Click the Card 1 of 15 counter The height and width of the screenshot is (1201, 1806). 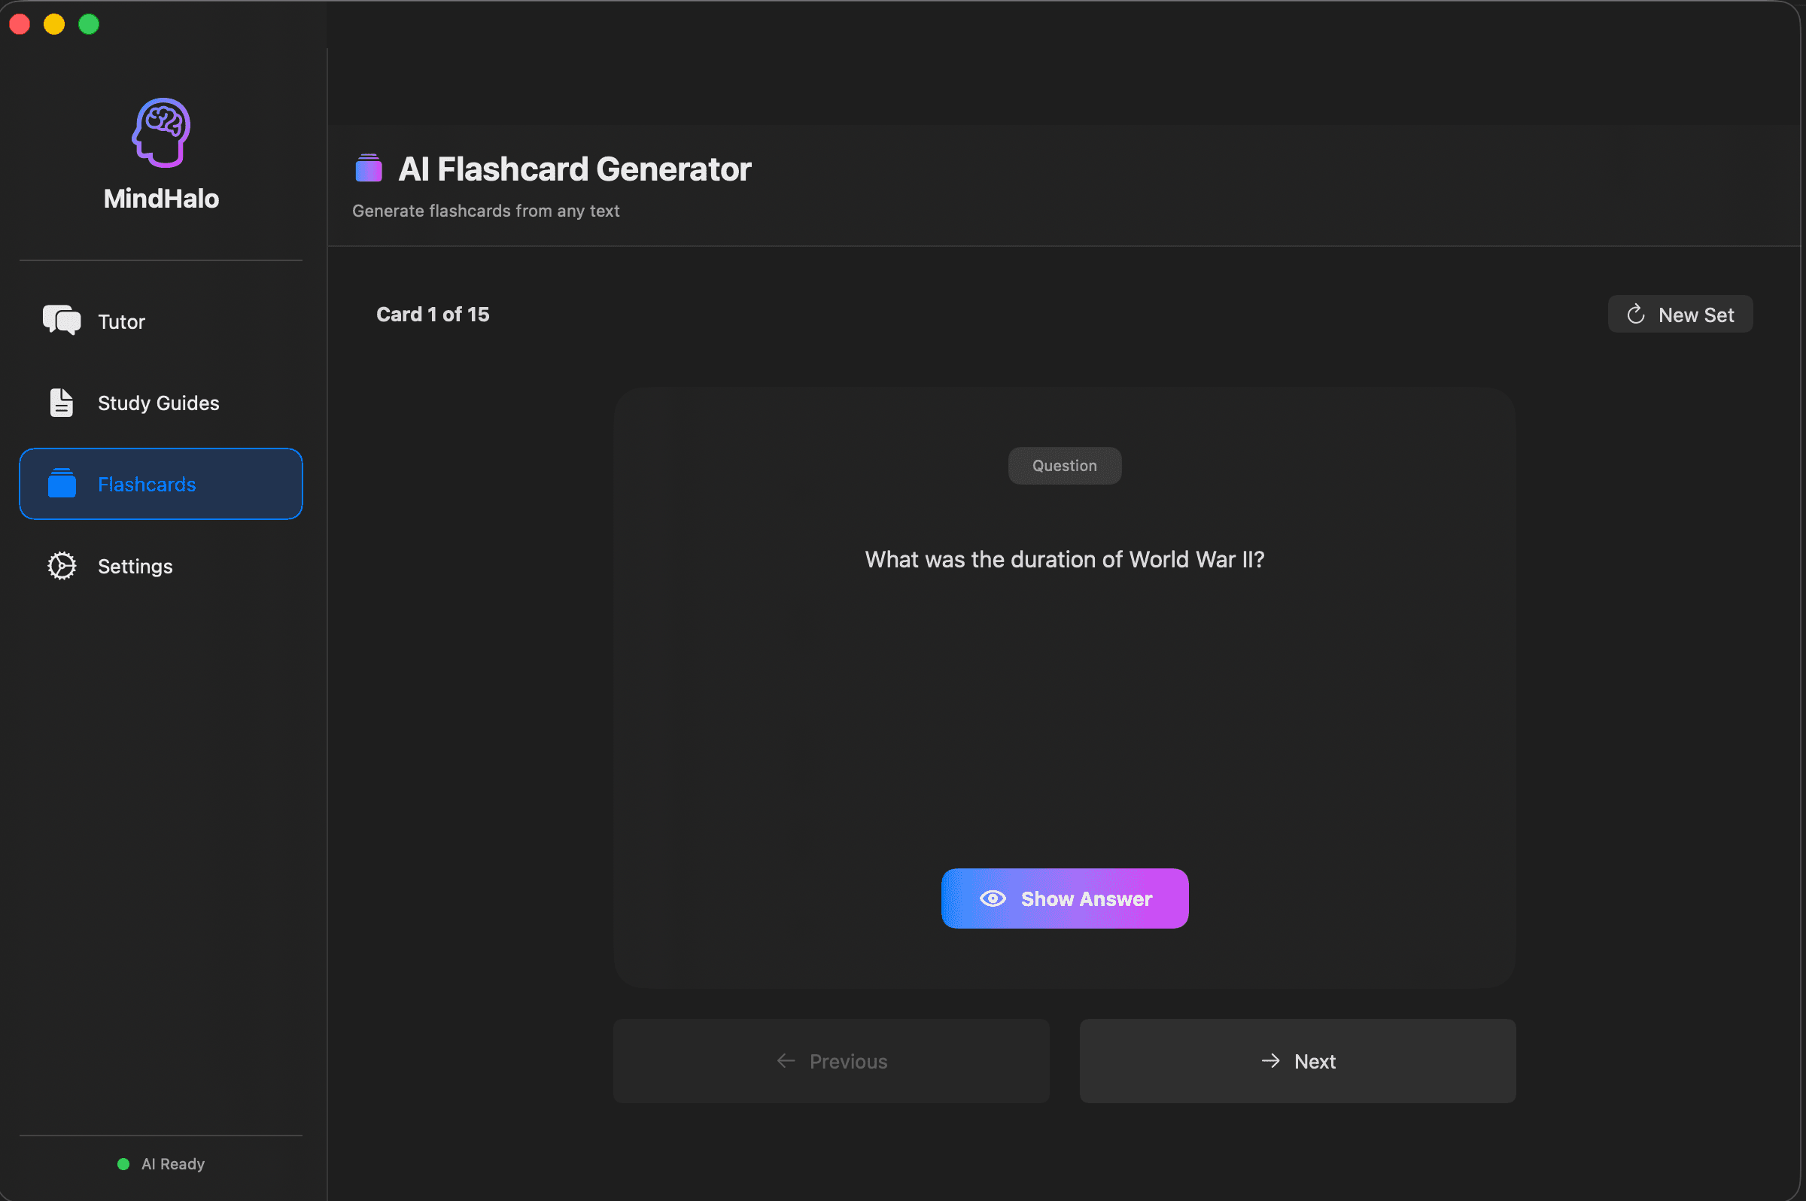click(x=432, y=314)
